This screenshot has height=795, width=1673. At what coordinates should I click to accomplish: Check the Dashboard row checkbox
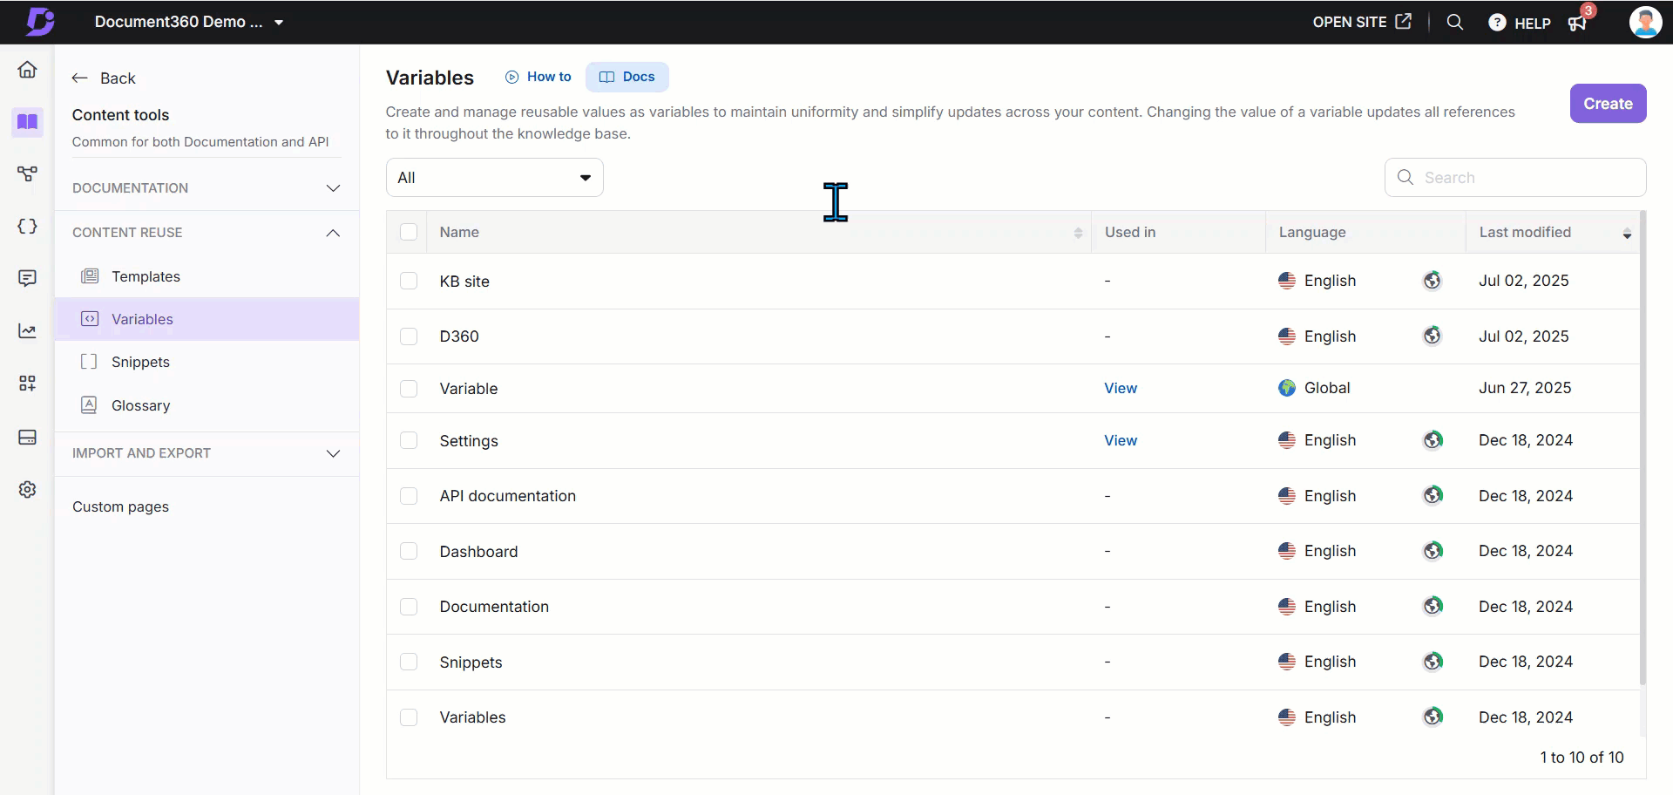point(408,551)
